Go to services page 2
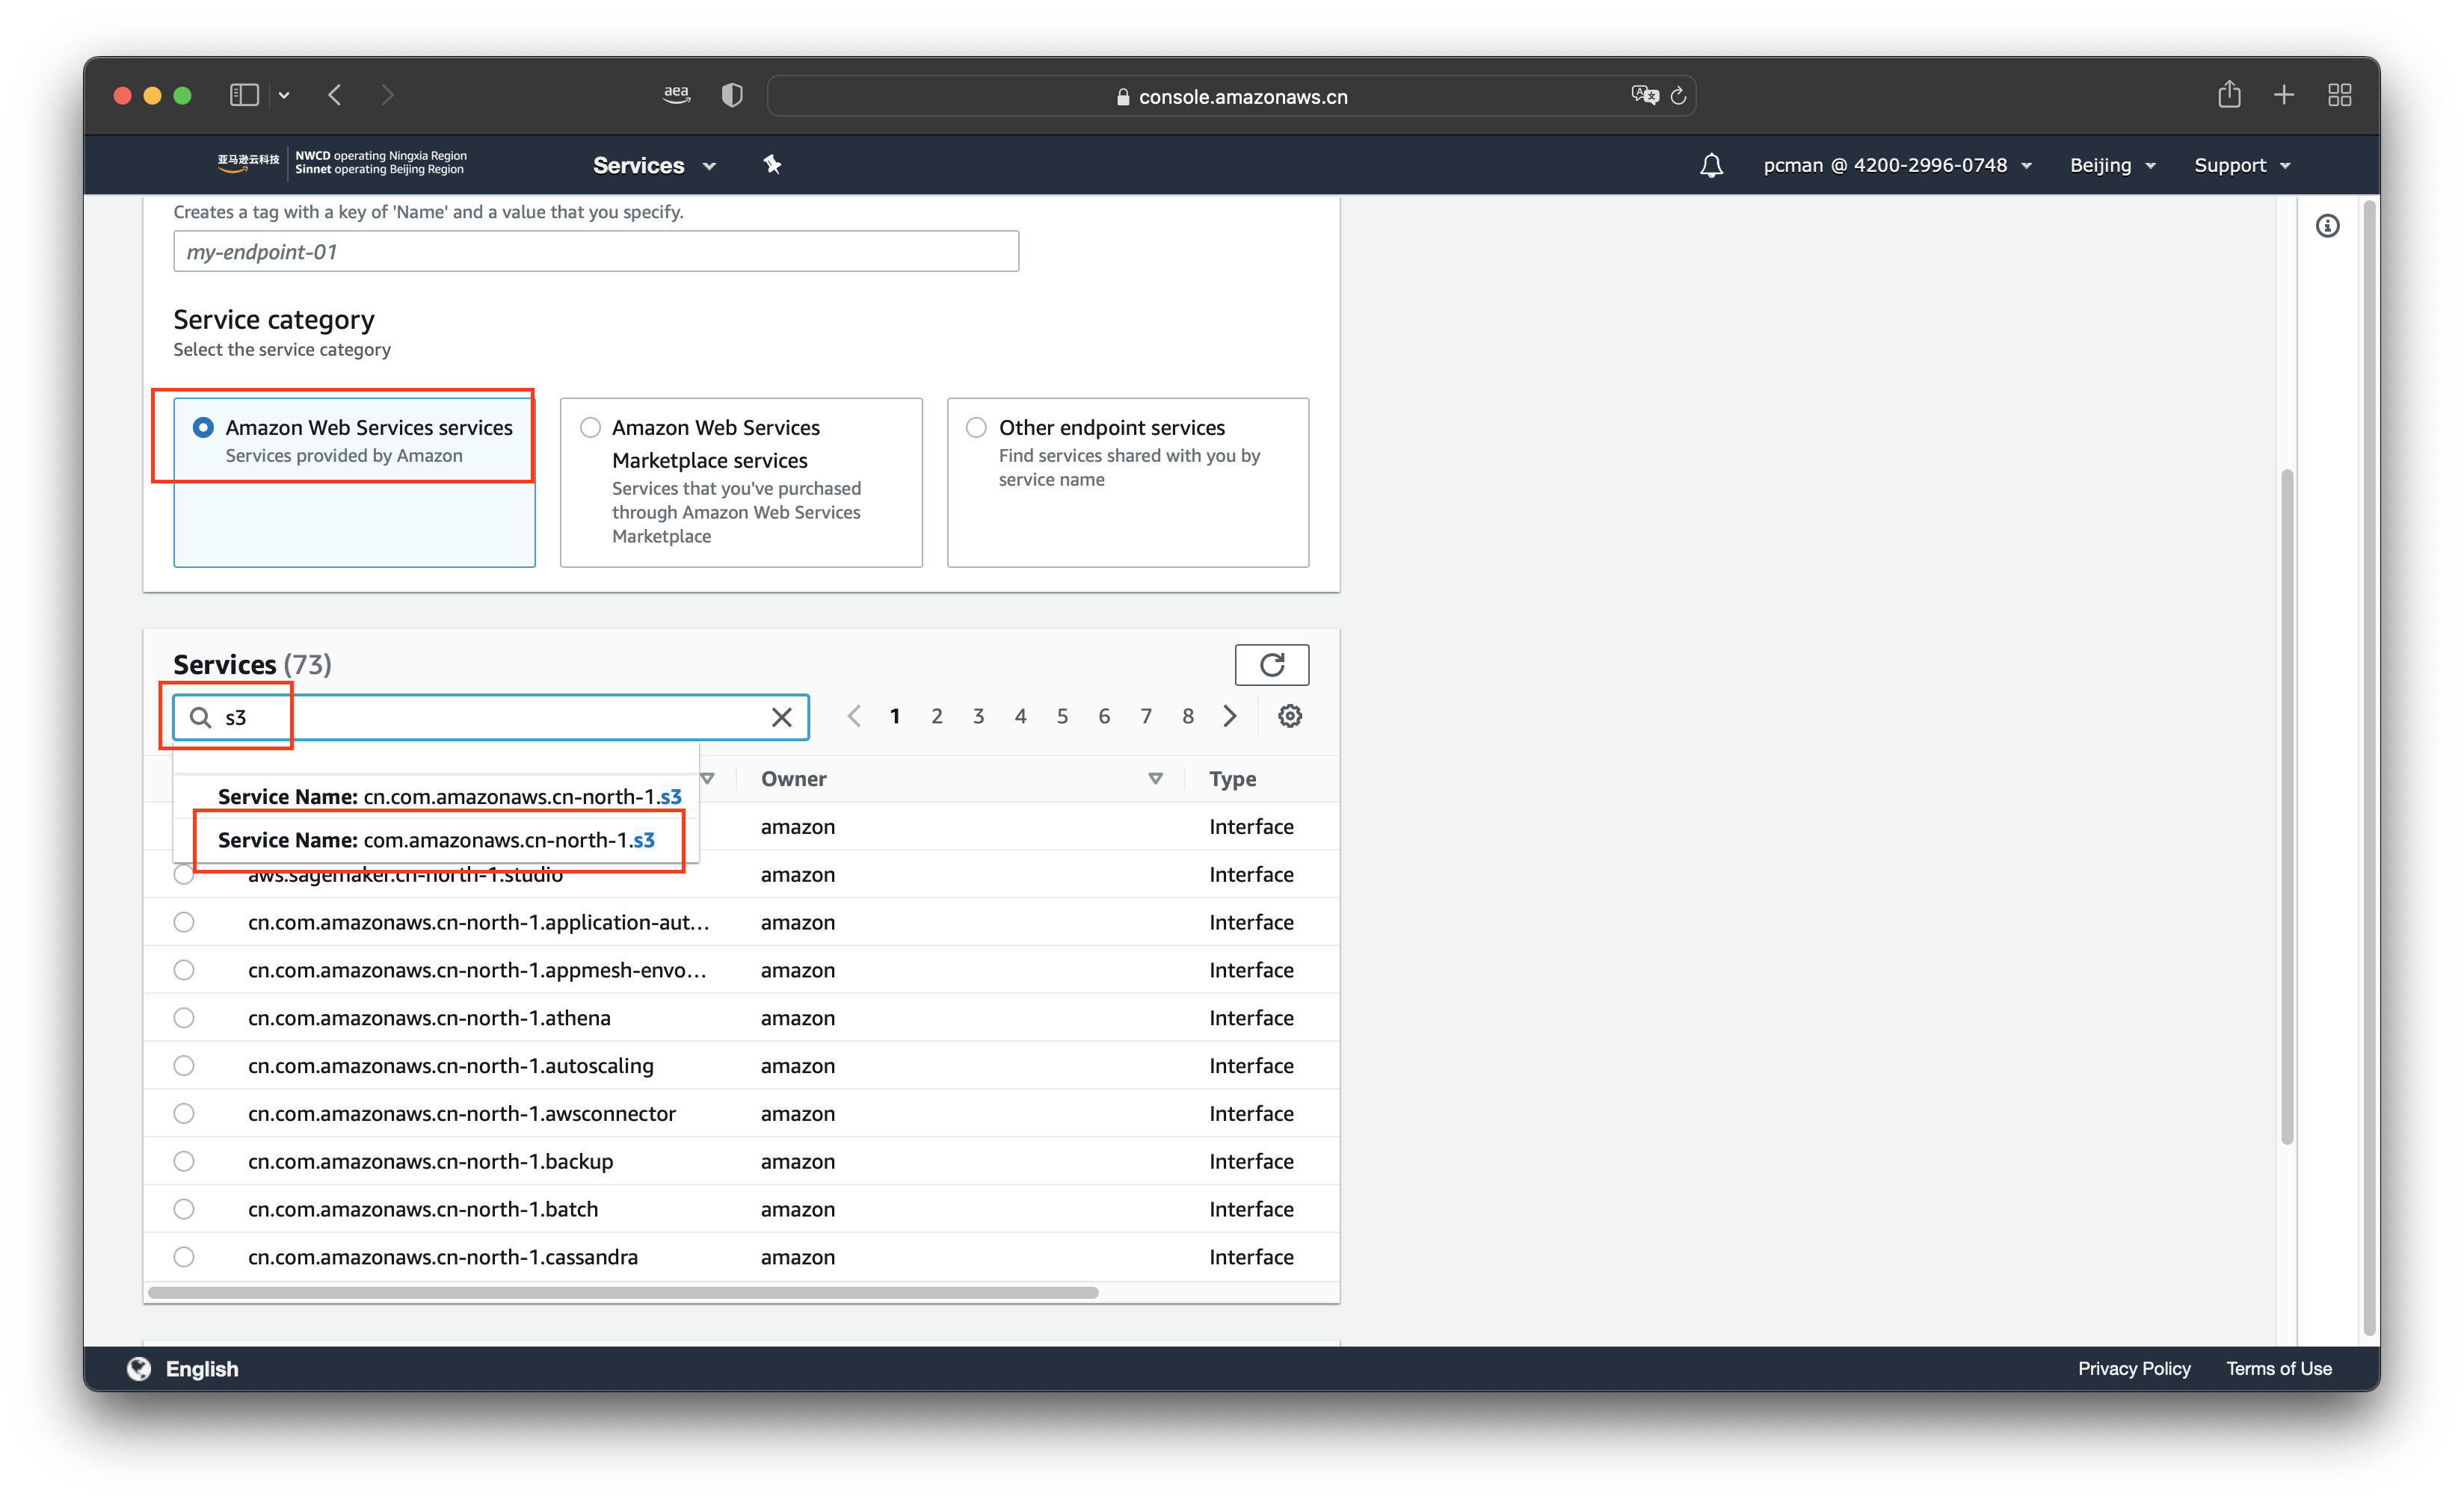Screen dimensions: 2464x1502 [937, 716]
